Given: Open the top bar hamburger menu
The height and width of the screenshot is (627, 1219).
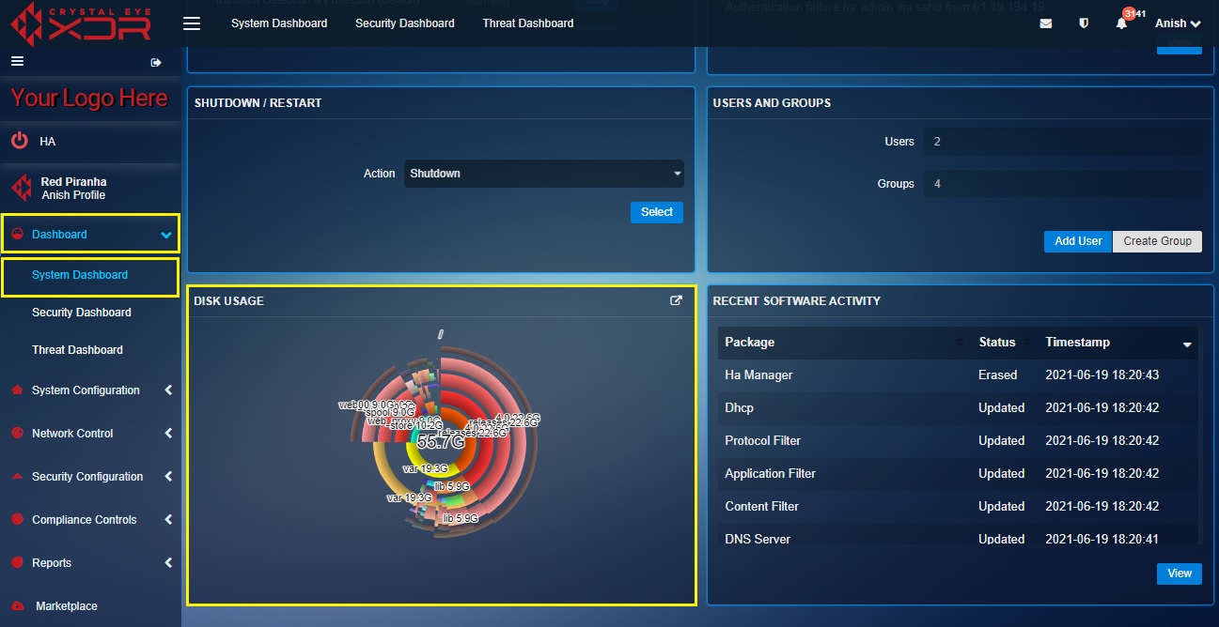Looking at the screenshot, I should coord(192,23).
